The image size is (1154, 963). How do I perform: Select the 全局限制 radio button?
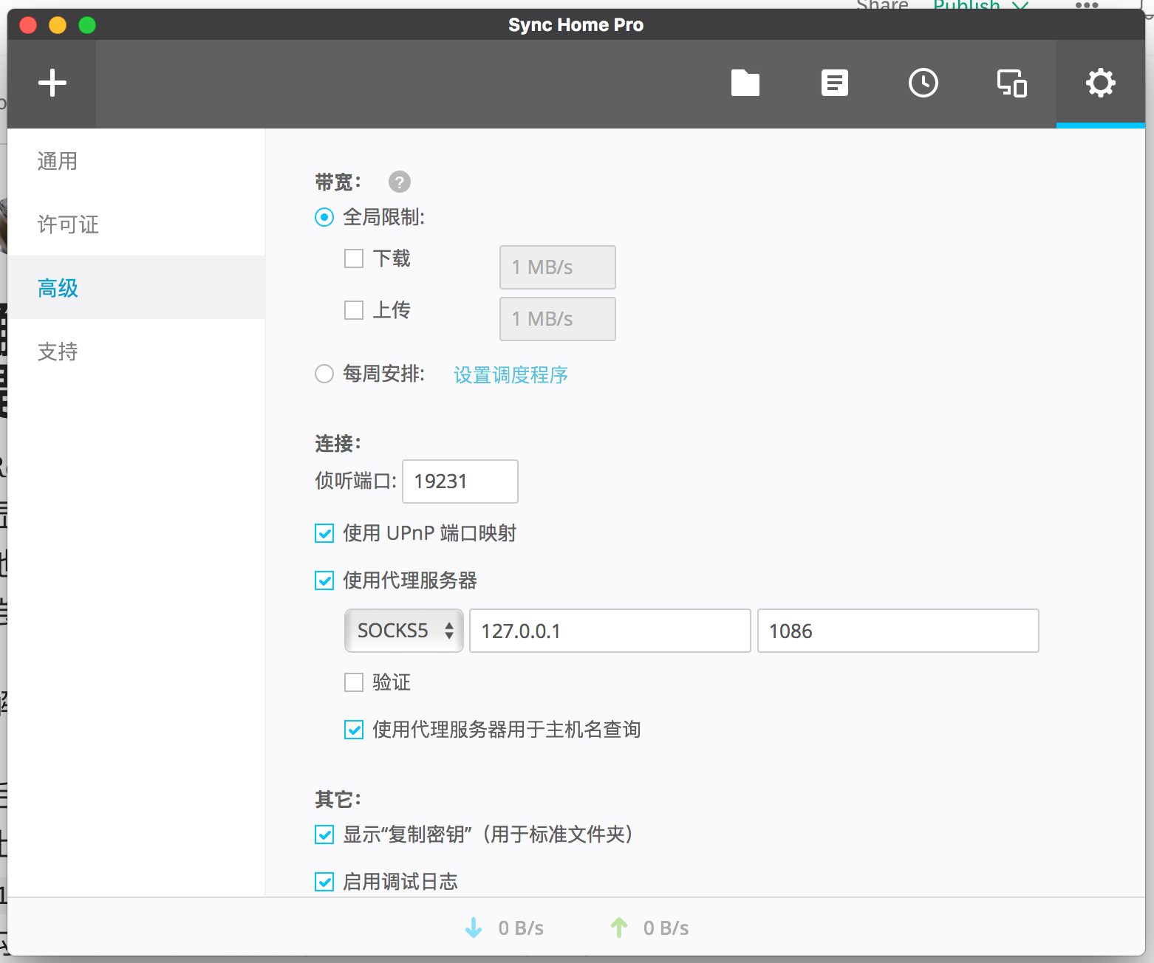point(324,217)
